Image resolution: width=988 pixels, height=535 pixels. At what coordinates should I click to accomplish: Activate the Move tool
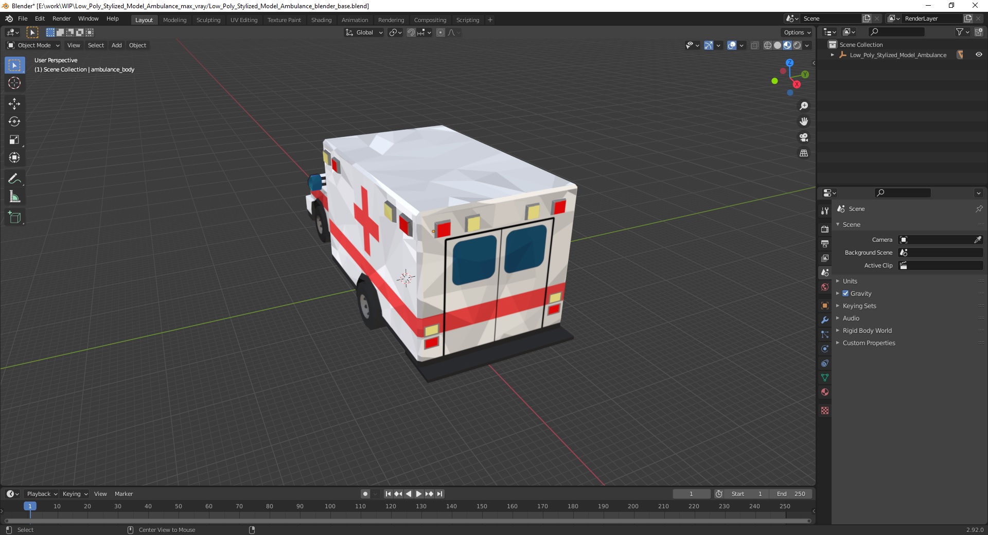coord(14,104)
